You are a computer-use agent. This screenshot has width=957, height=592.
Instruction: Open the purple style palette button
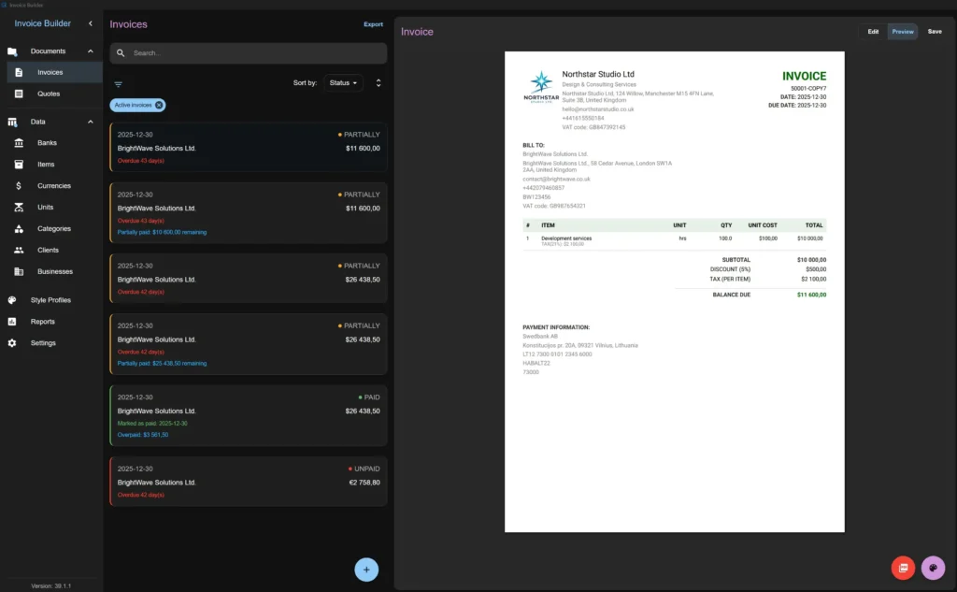point(933,568)
